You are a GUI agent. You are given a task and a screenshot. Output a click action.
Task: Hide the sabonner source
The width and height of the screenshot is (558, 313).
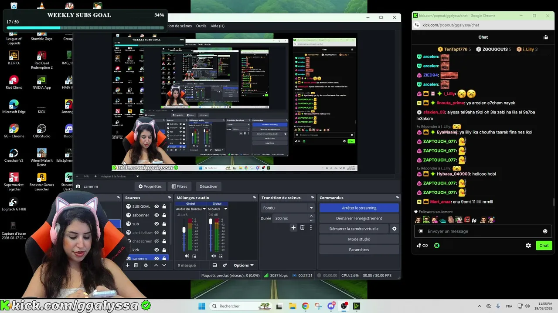tap(157, 215)
